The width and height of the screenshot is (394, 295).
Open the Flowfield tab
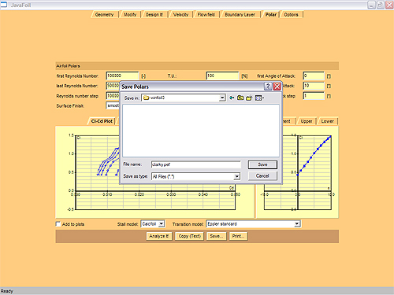tap(206, 15)
